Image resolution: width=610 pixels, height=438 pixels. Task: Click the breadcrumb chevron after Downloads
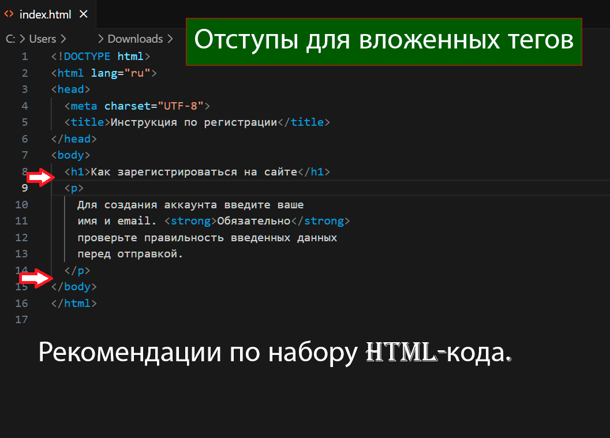[170, 39]
